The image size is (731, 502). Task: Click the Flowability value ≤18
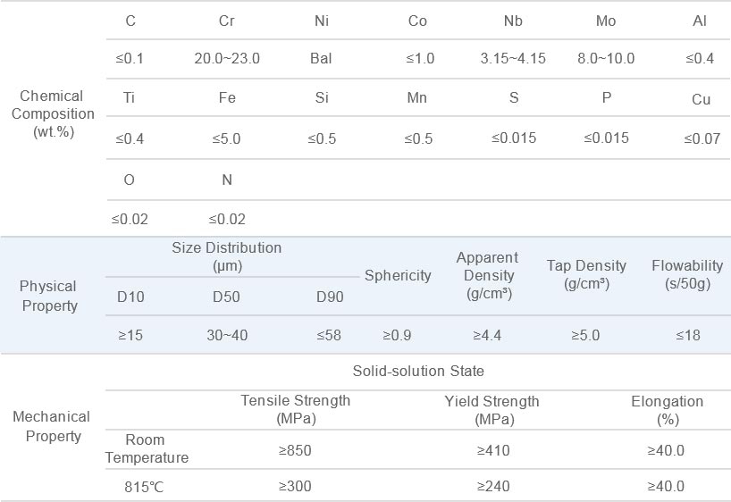pos(687,336)
